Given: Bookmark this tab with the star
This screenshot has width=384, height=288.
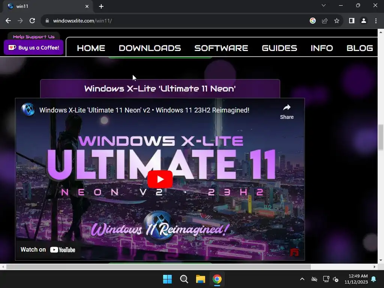Looking at the screenshot, I should (x=337, y=21).
